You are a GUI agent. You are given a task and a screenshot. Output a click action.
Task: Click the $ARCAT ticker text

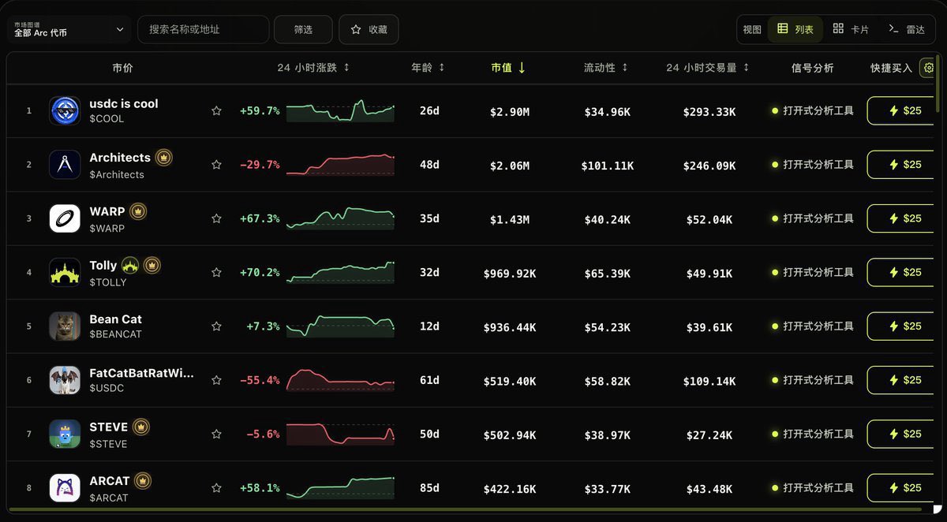108,498
